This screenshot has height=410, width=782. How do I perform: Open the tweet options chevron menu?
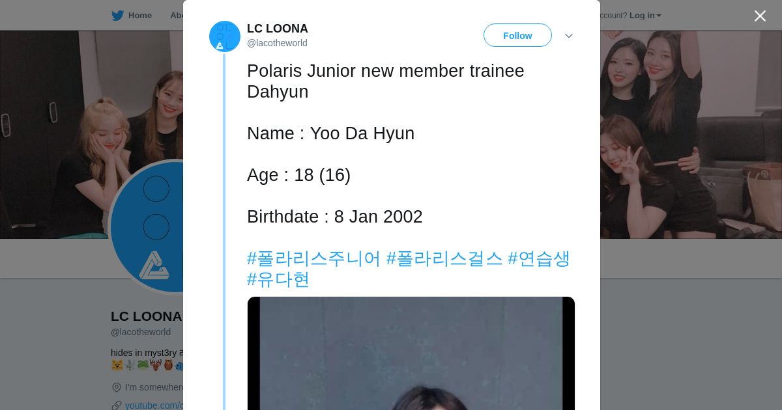[568, 36]
